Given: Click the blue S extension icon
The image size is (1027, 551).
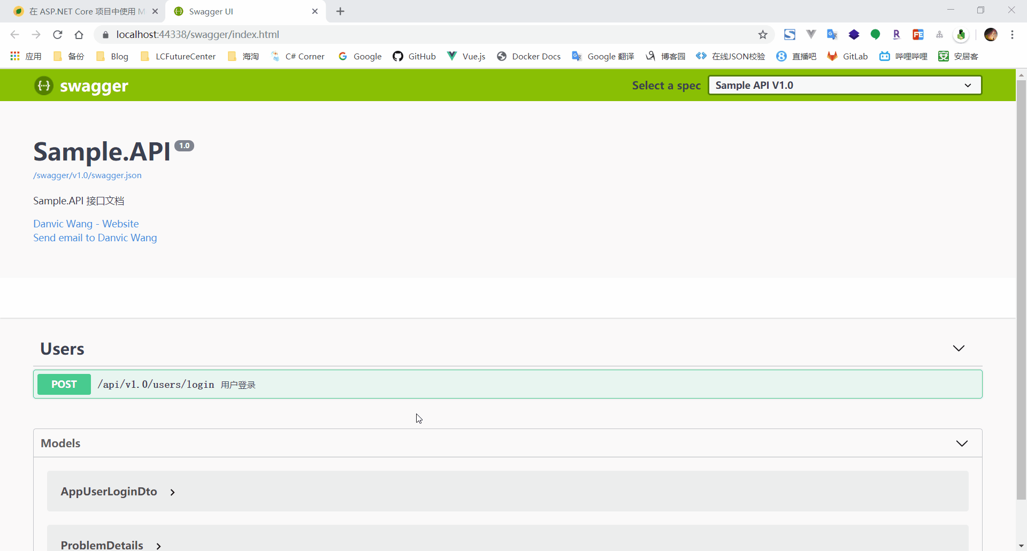Looking at the screenshot, I should coord(790,35).
